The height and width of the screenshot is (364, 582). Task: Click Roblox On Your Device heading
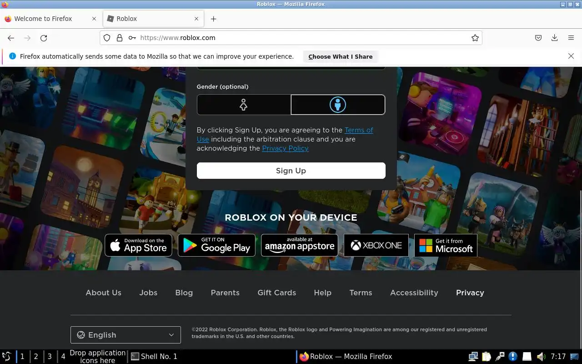(291, 217)
